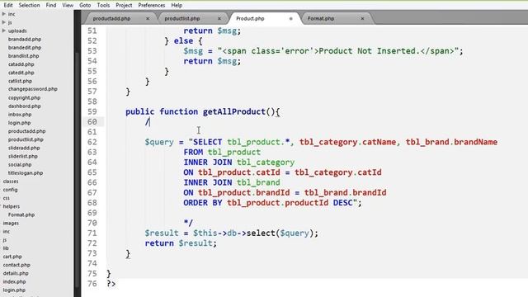This screenshot has height=297, width=528.
Task: Expand the top js folder arrow
Action: pyautogui.click(x=3, y=22)
